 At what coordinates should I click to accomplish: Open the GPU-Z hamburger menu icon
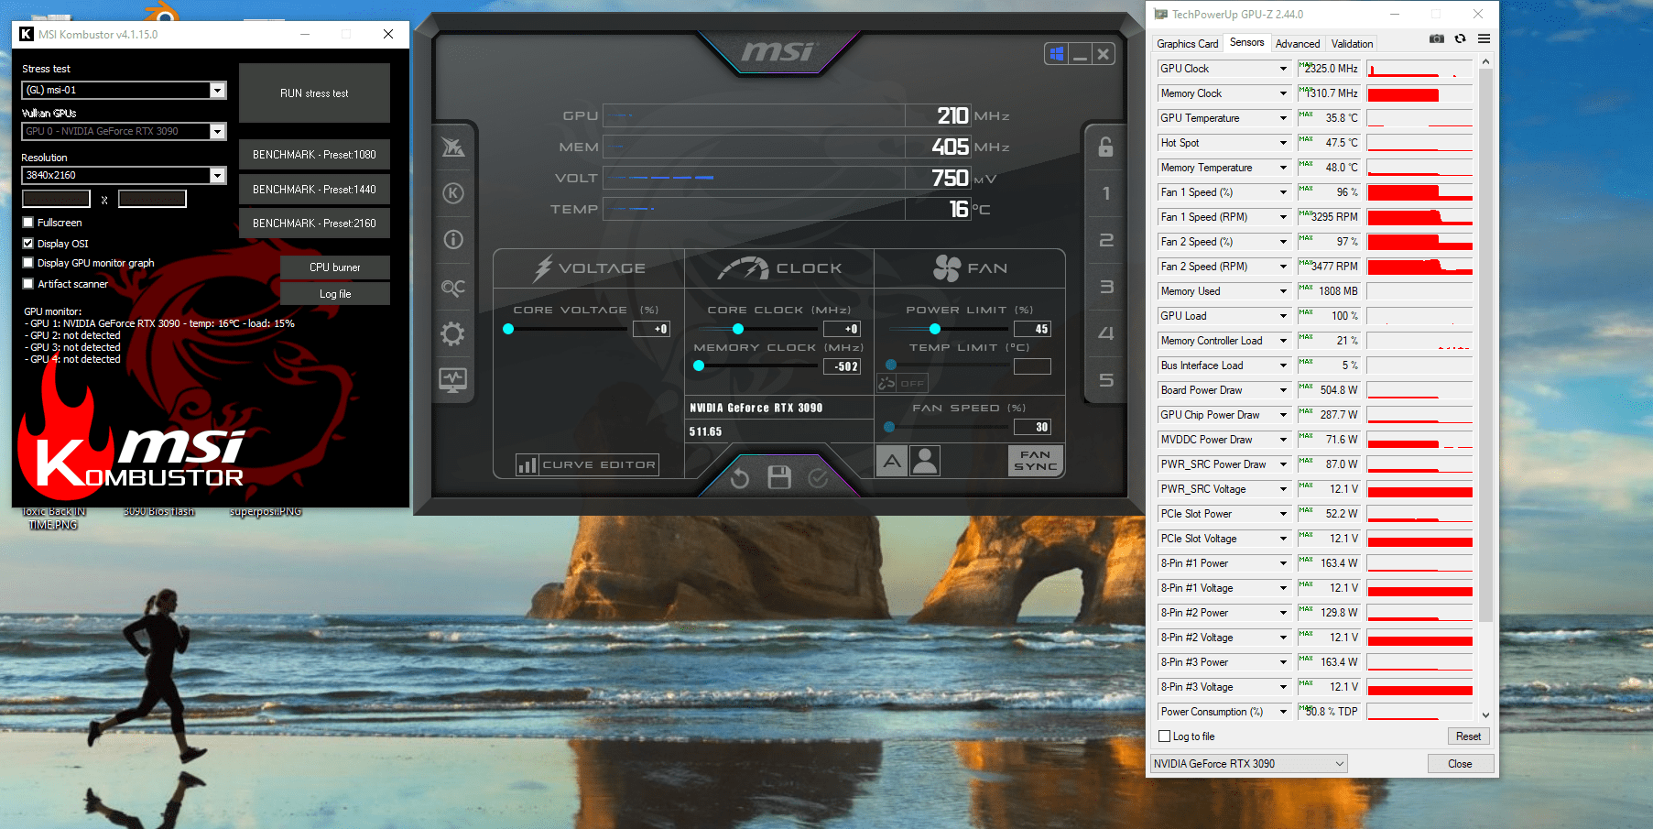coord(1484,38)
